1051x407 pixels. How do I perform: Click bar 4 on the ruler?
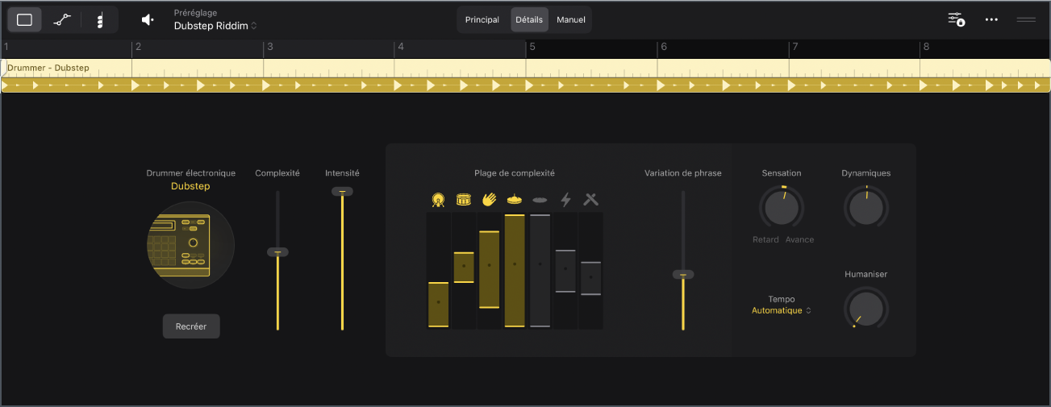(401, 47)
